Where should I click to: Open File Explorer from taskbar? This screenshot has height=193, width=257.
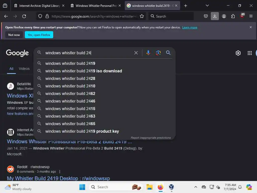pos(150,187)
